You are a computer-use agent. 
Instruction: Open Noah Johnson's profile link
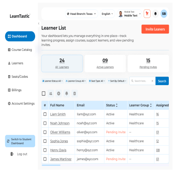pyautogui.click(x=60, y=123)
